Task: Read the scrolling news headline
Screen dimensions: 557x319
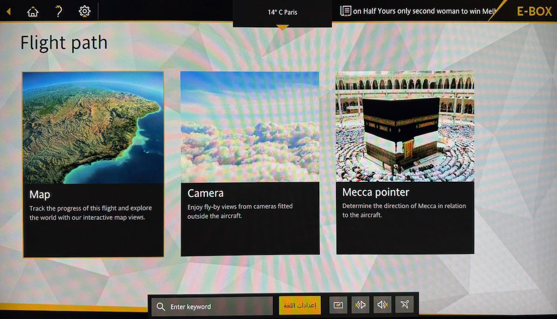Action: 422,12
